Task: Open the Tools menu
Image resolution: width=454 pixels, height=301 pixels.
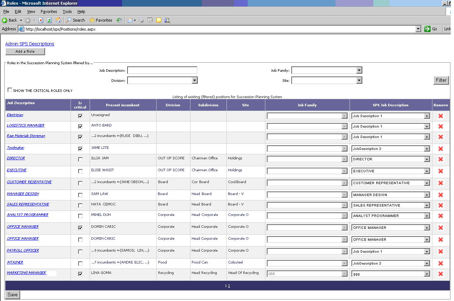Action: click(67, 12)
